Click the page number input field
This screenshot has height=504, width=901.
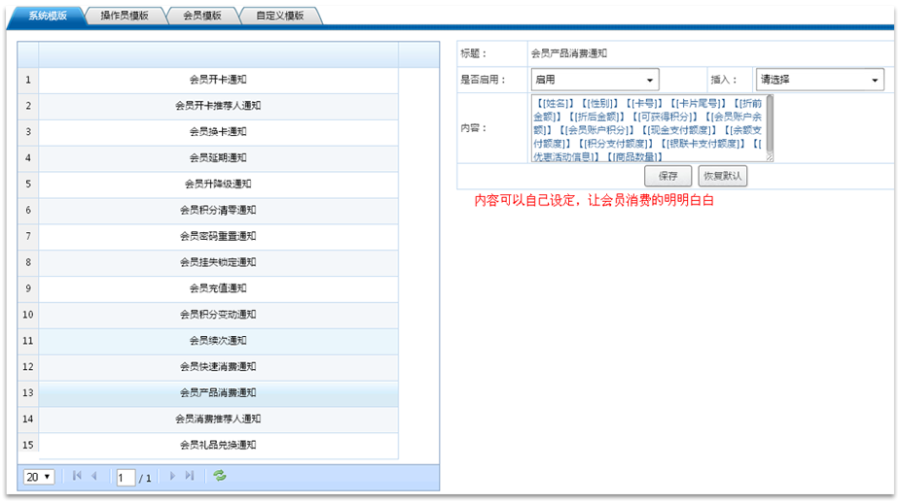[x=126, y=478]
